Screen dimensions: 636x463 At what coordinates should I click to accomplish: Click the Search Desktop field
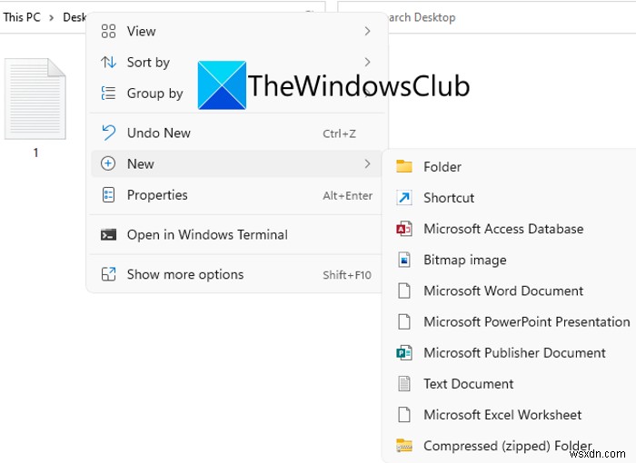[x=486, y=17]
